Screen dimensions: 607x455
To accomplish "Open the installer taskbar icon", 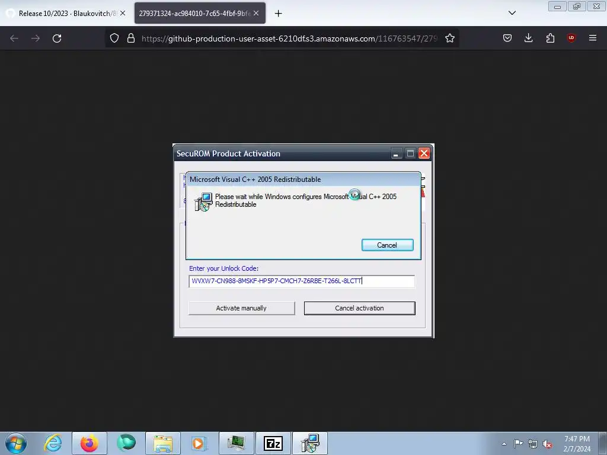I will [x=309, y=443].
